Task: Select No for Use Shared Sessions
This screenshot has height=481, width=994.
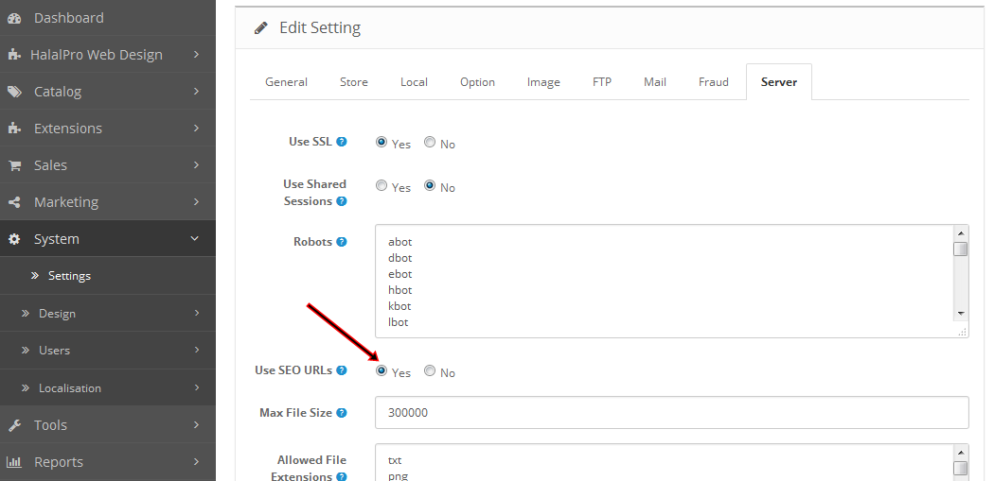Action: point(430,186)
